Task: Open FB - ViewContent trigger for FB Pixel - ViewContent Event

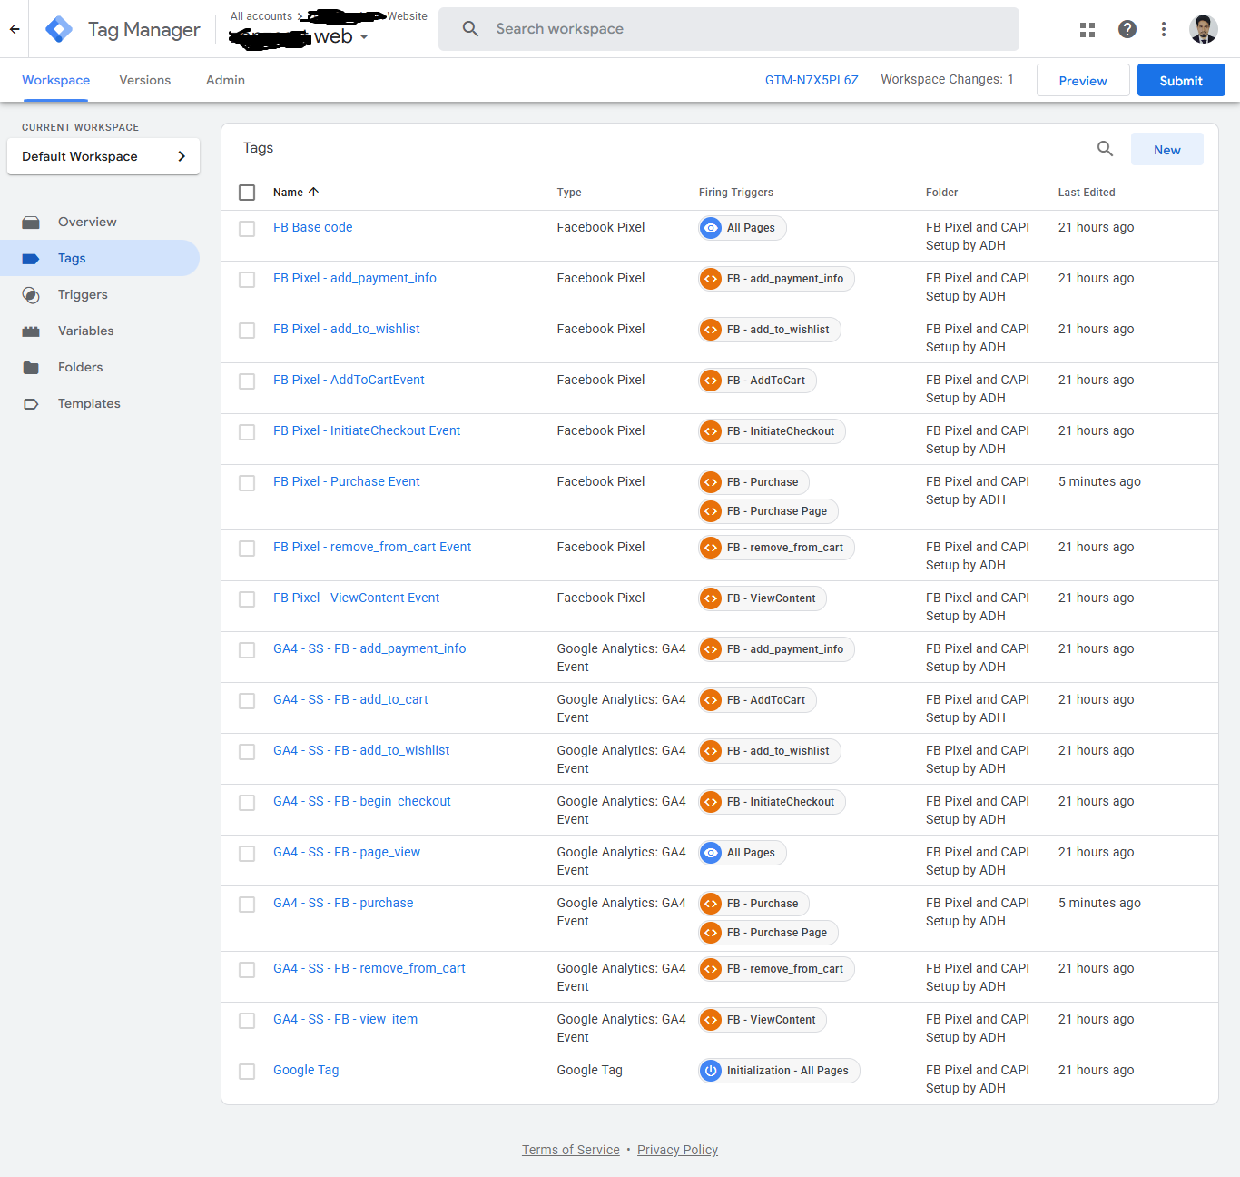Action: point(763,598)
